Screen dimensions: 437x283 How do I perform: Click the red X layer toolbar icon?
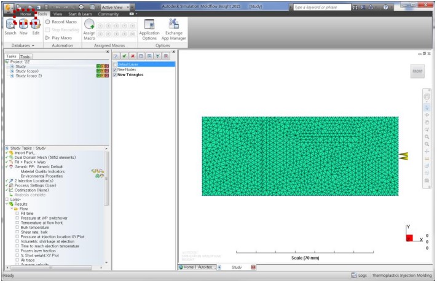tap(133, 56)
